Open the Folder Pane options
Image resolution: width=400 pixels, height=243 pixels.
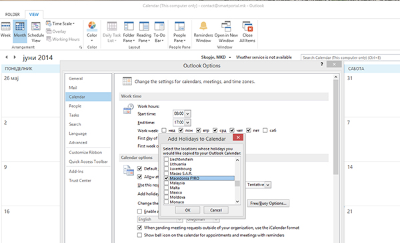point(129,32)
